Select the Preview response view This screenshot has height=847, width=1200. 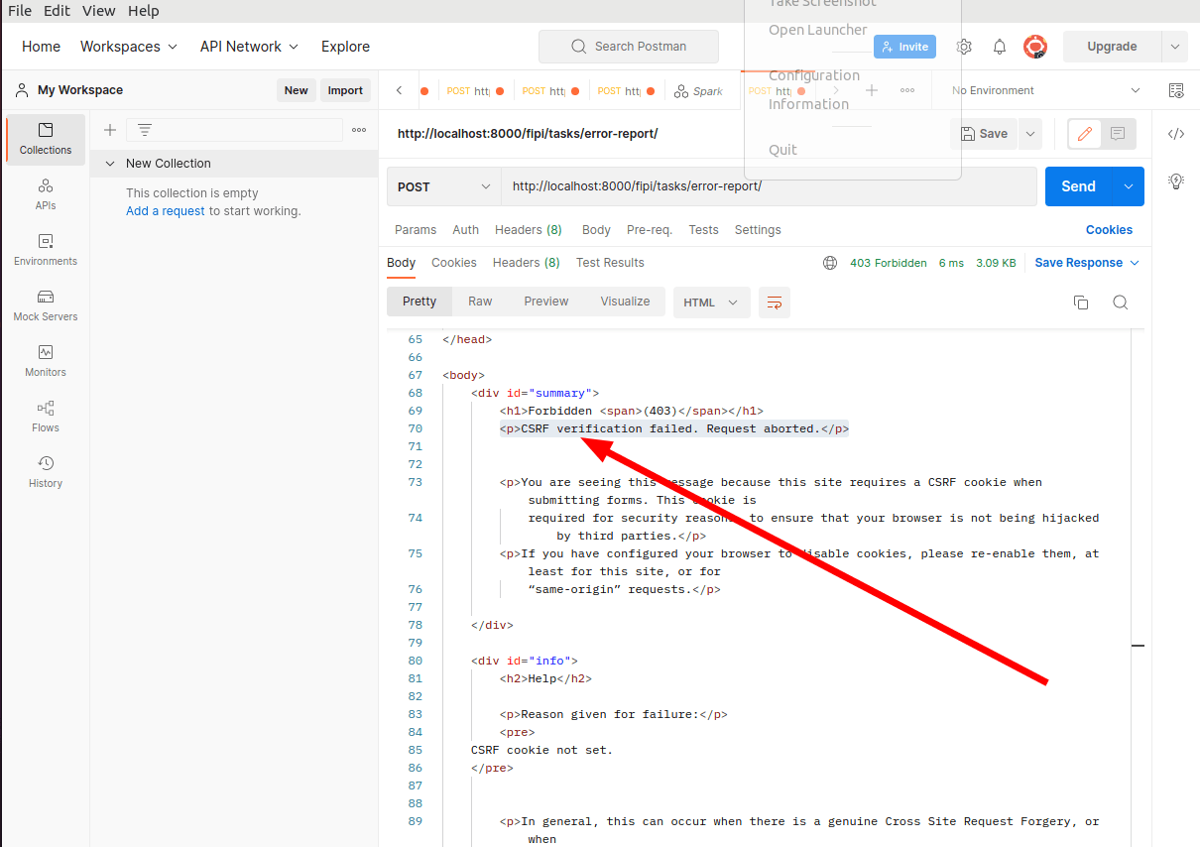(x=546, y=302)
